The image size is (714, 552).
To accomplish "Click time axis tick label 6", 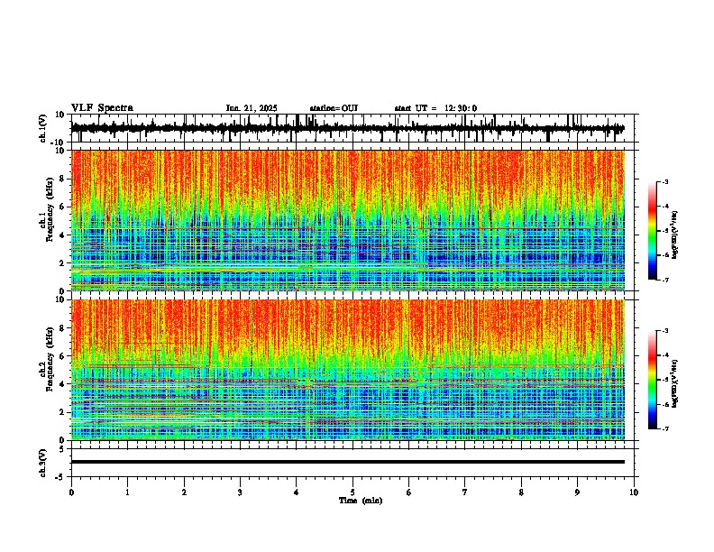I will pyautogui.click(x=409, y=492).
